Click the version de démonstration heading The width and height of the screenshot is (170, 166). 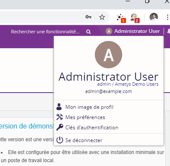click(27, 126)
